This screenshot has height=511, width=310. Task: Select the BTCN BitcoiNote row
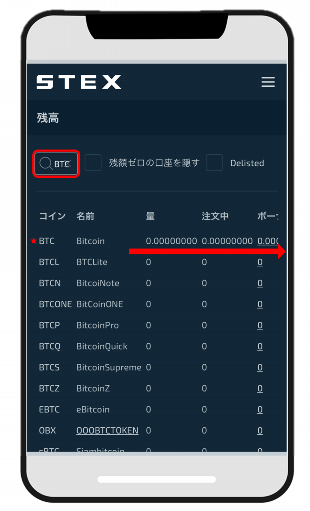coord(157,283)
